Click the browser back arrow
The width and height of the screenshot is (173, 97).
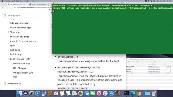point(2,7)
